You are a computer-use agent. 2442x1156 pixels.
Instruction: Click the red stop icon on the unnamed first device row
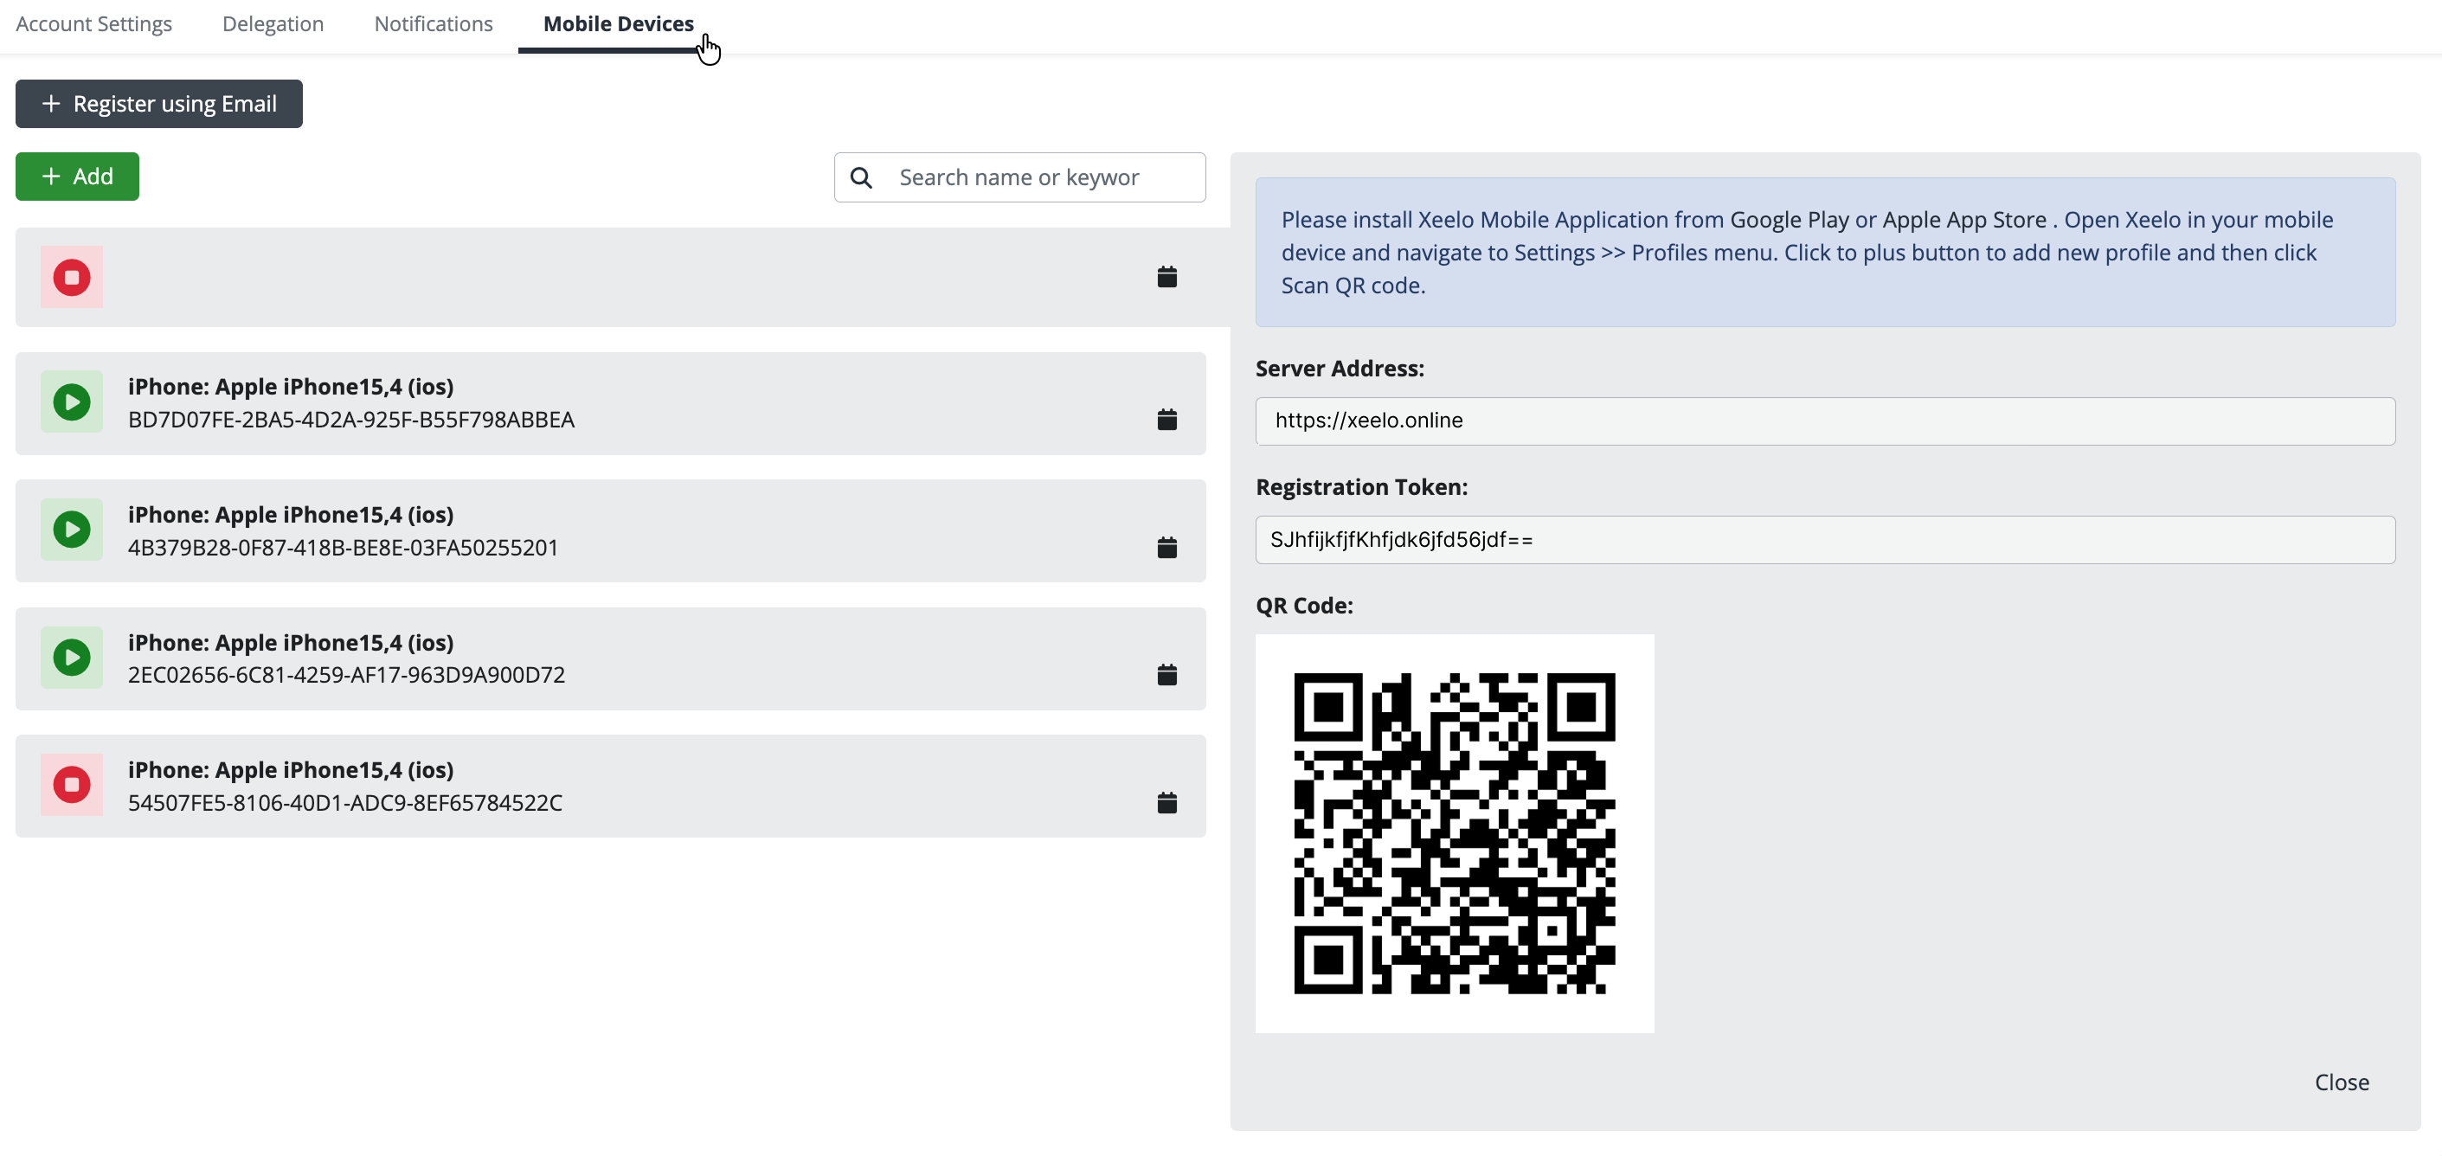tap(71, 278)
